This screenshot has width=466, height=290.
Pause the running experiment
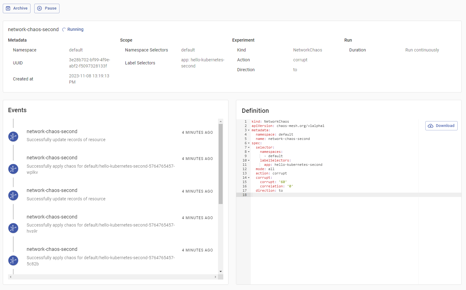click(x=47, y=8)
